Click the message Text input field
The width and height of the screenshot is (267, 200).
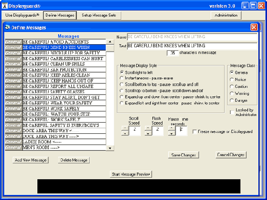click(192, 46)
